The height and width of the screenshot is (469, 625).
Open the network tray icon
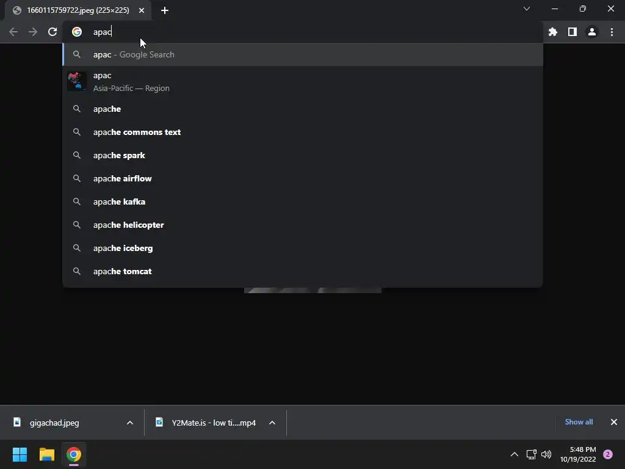pyautogui.click(x=532, y=454)
